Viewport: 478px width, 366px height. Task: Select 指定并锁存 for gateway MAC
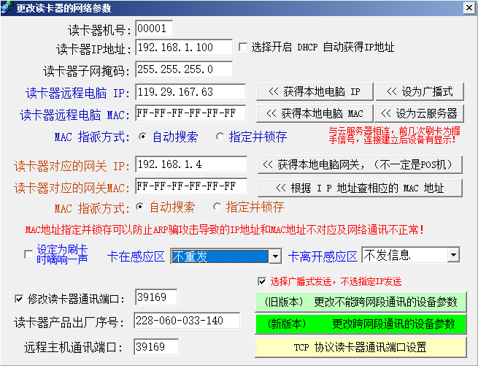click(217, 207)
